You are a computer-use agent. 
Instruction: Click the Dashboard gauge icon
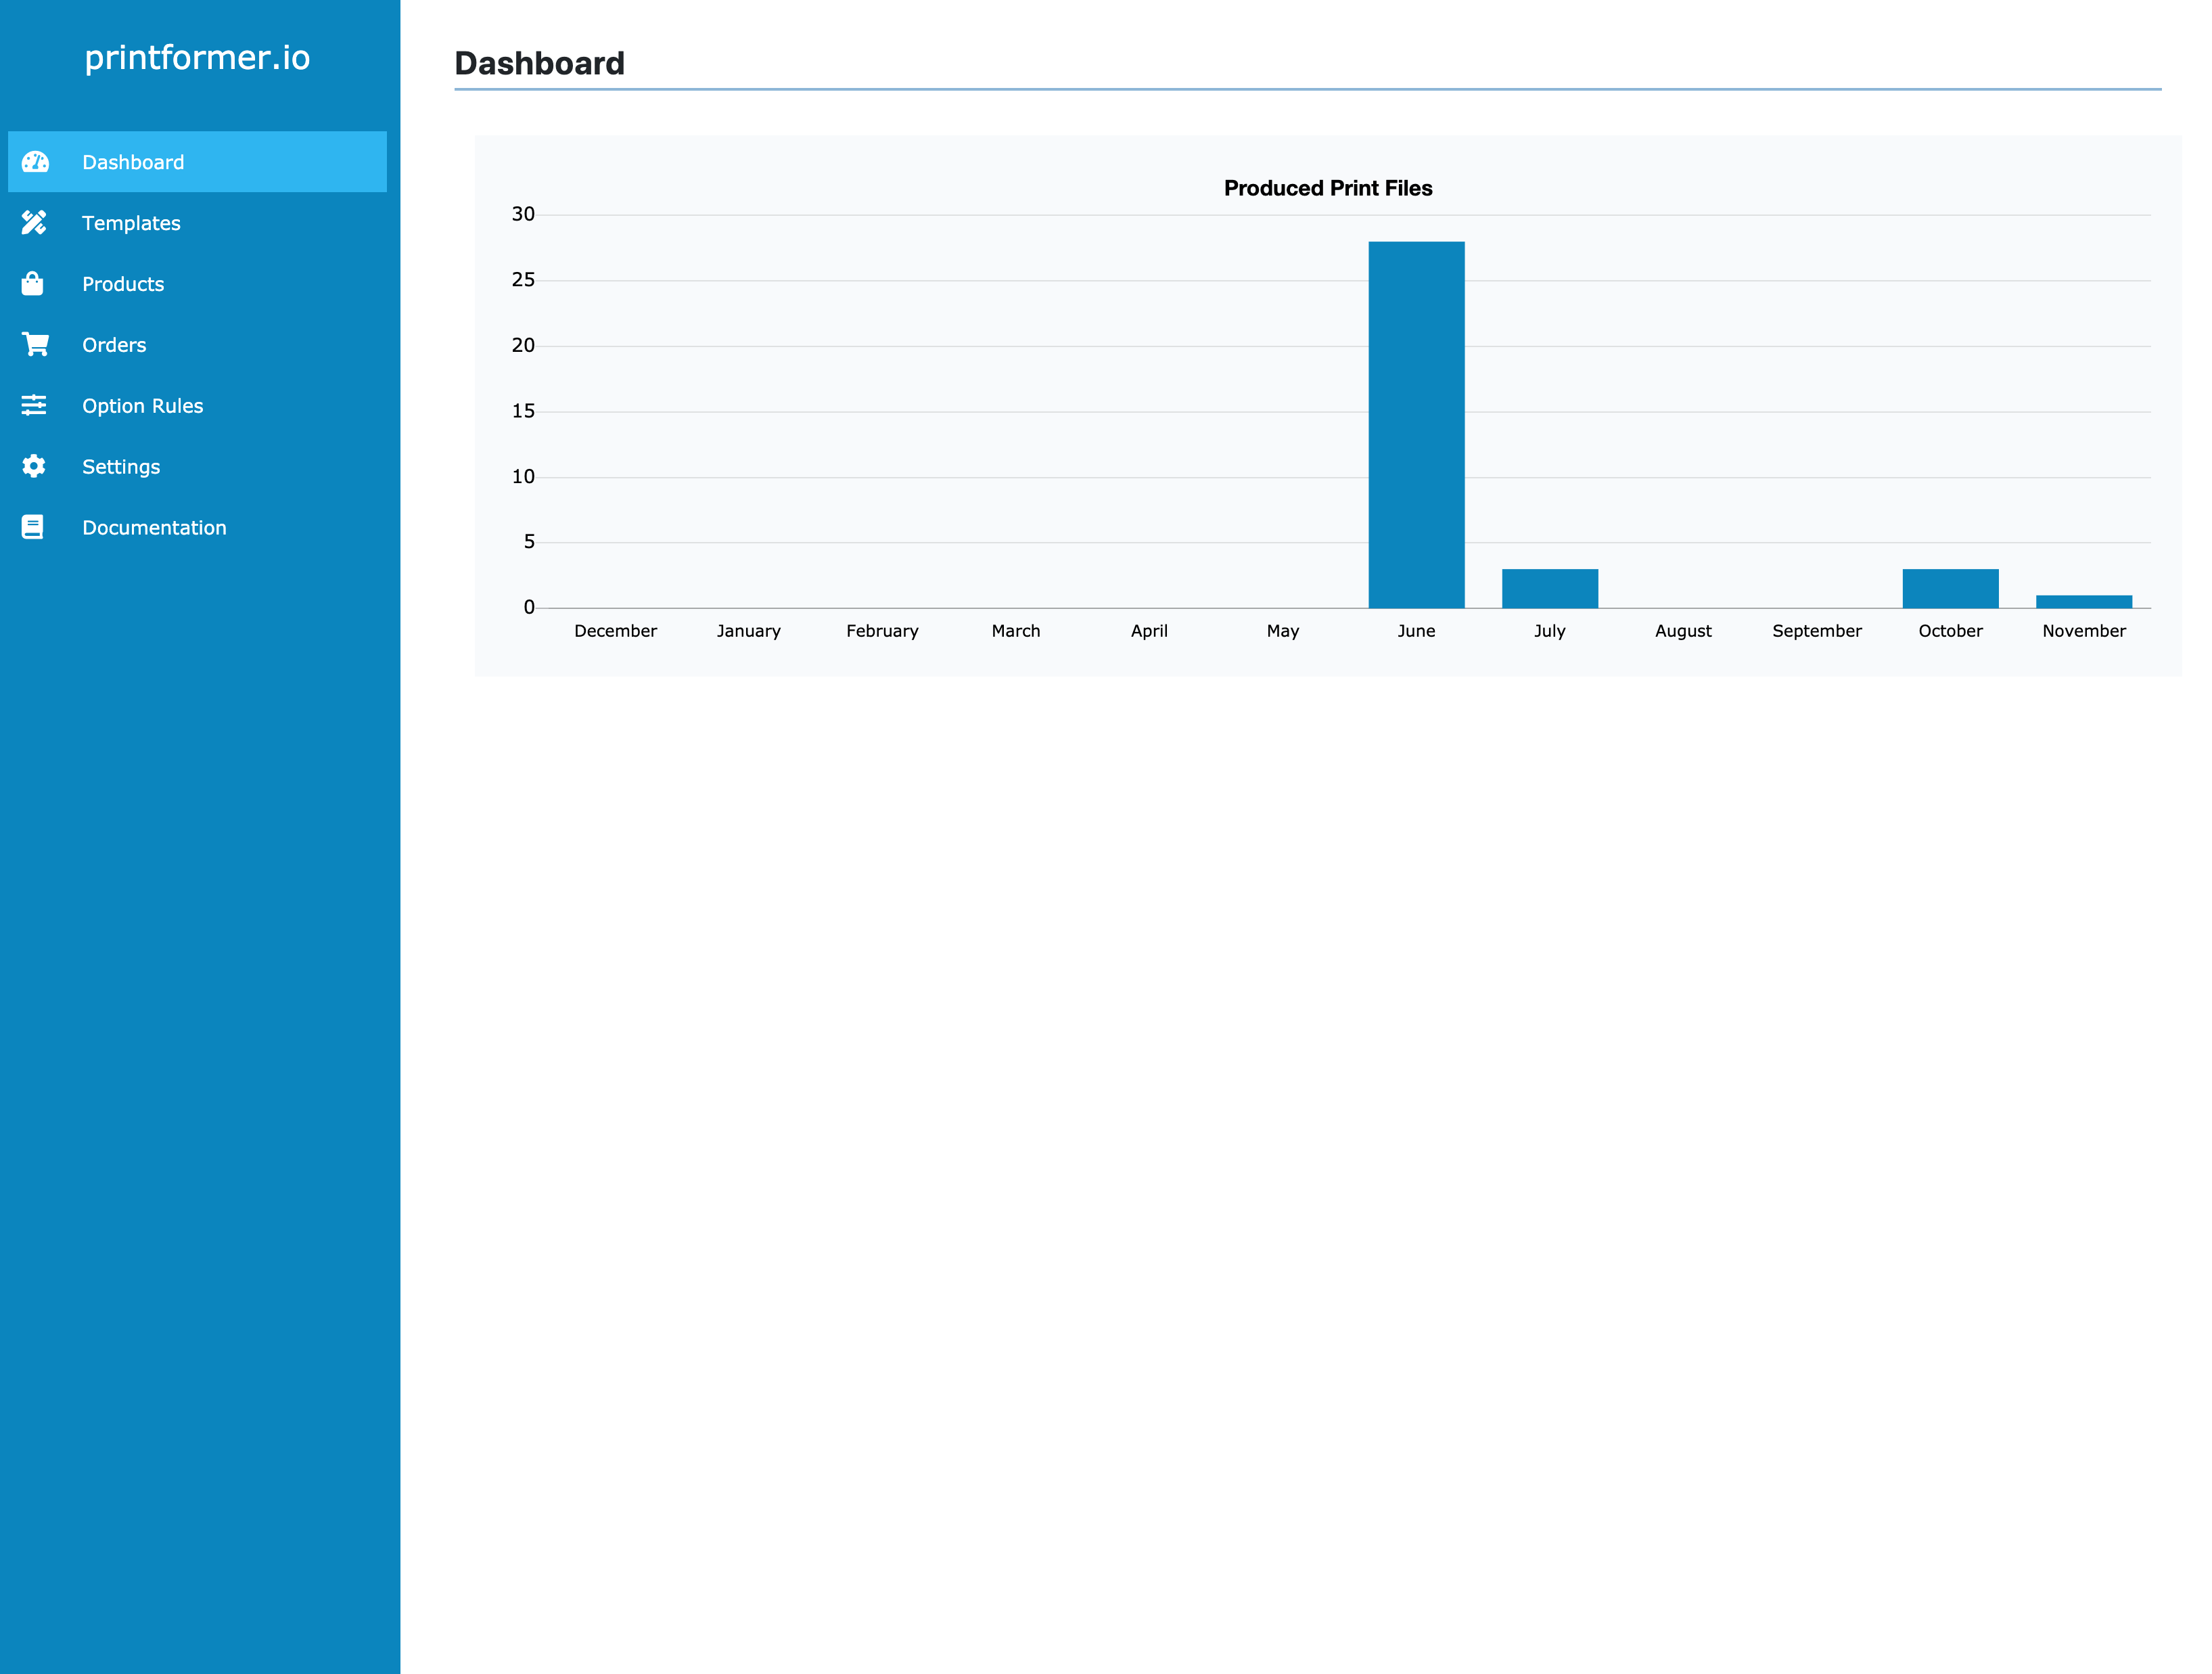(35, 162)
